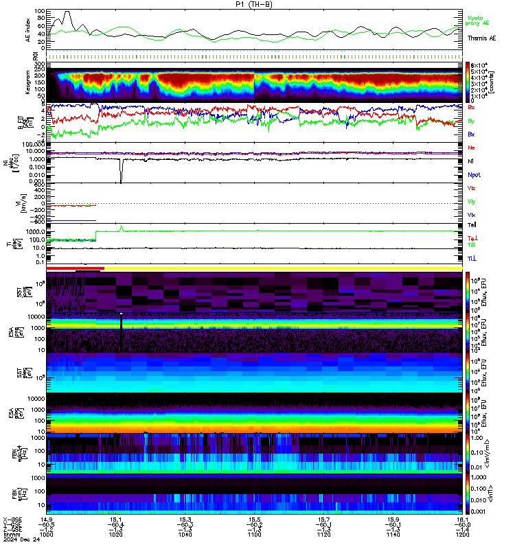Click the "1200" time axis label
This screenshot has height=549, width=515.
(x=462, y=535)
